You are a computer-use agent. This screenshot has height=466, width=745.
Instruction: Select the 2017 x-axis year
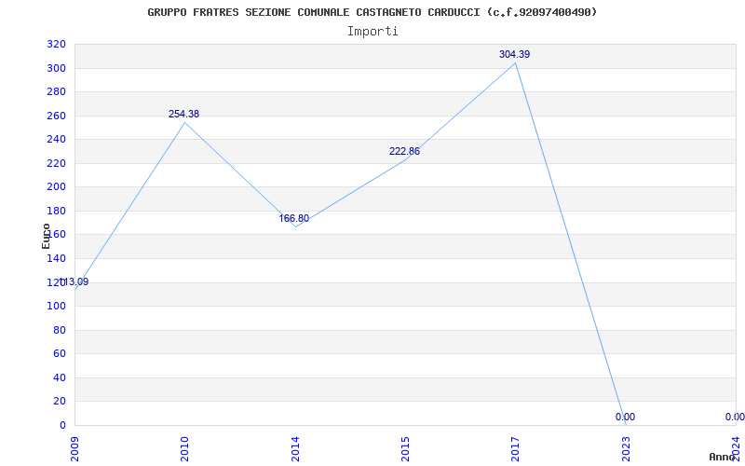(516, 449)
